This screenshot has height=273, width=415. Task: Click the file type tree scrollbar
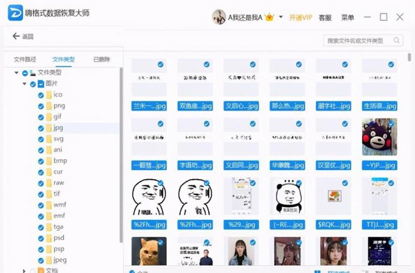[121, 155]
